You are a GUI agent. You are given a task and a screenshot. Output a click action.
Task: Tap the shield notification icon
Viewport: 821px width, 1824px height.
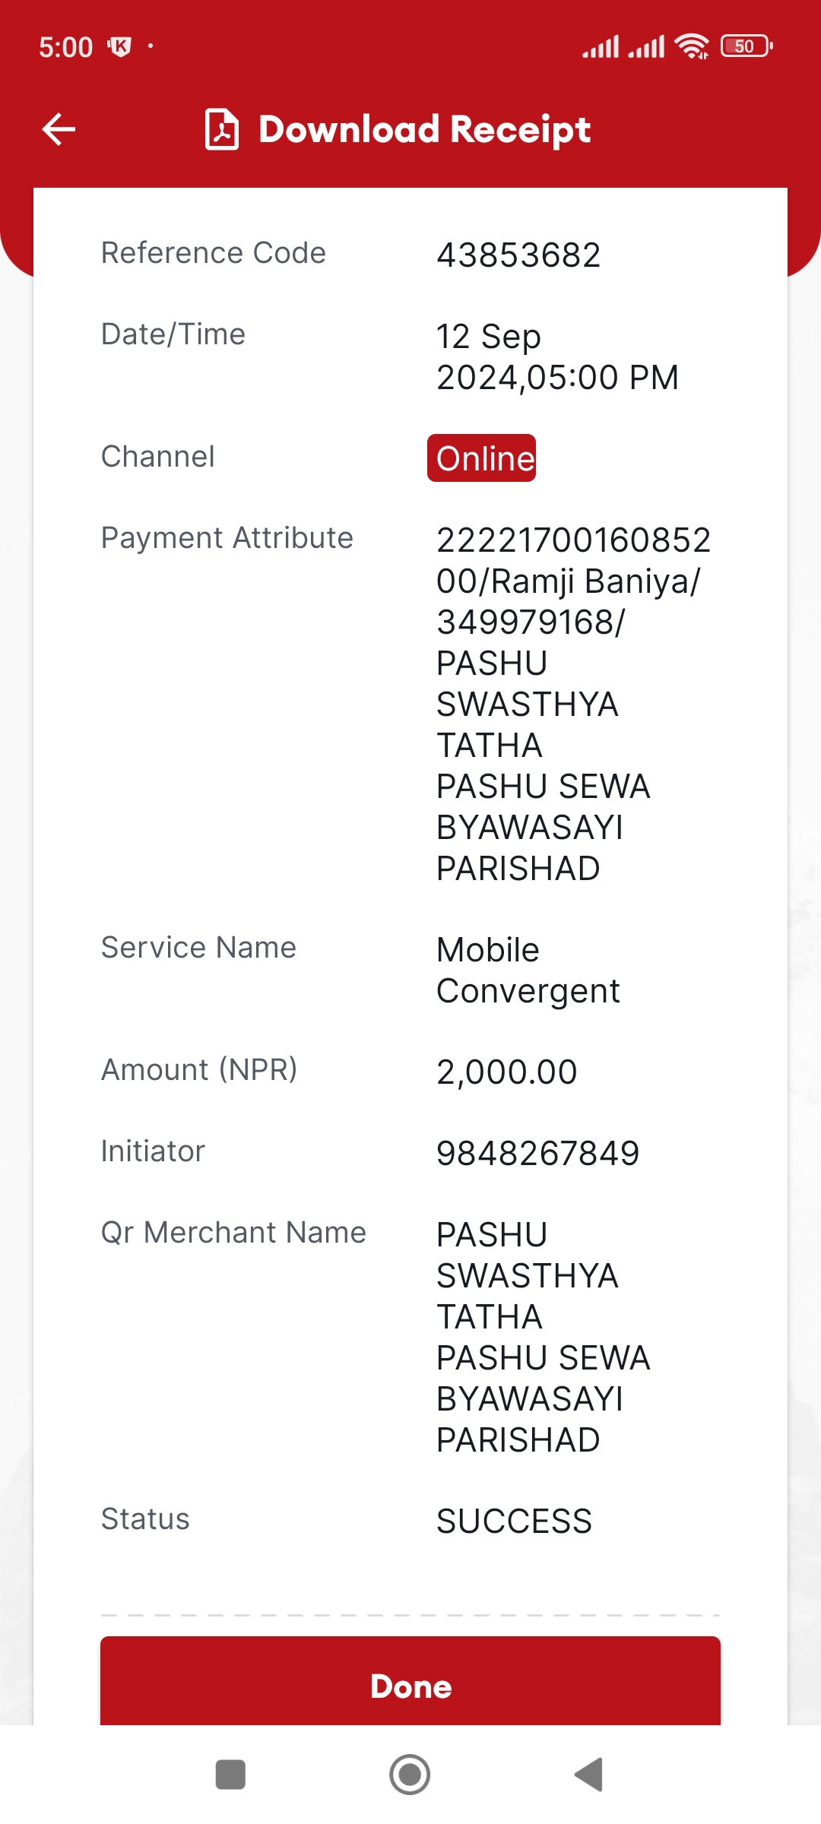point(119,47)
